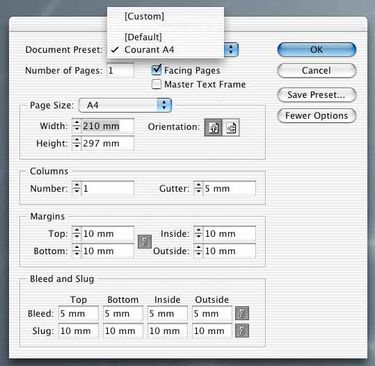Click the Width stepper arrows
Image resolution: width=375 pixels, height=366 pixels.
(77, 126)
